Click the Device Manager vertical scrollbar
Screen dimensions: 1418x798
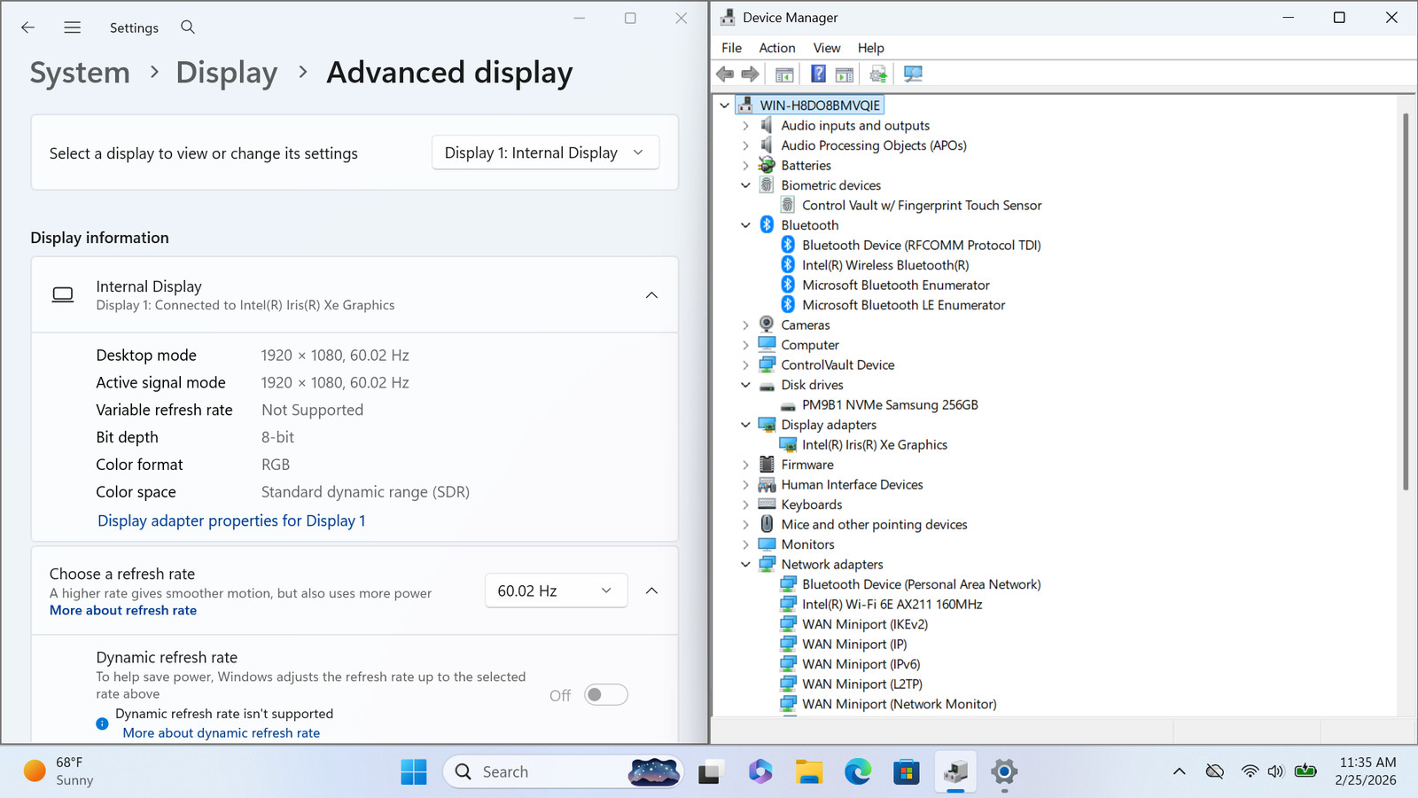(1406, 301)
